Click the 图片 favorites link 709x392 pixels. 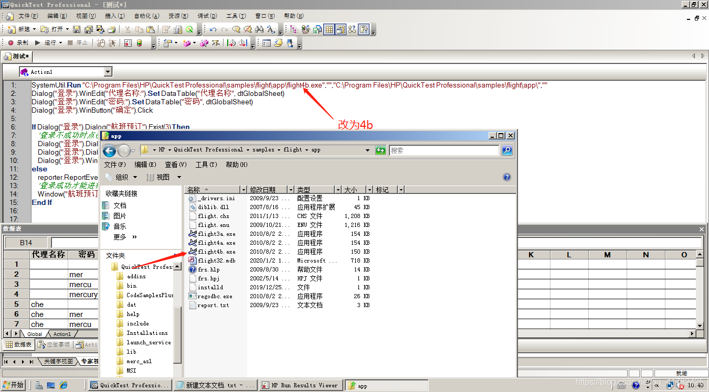(120, 216)
